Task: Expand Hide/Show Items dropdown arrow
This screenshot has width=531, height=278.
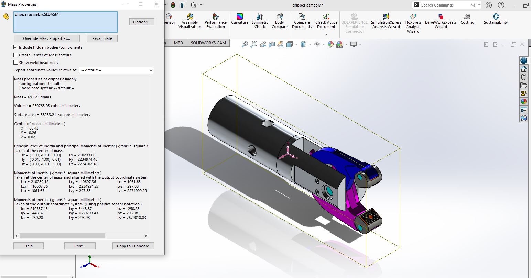Action: point(323,44)
